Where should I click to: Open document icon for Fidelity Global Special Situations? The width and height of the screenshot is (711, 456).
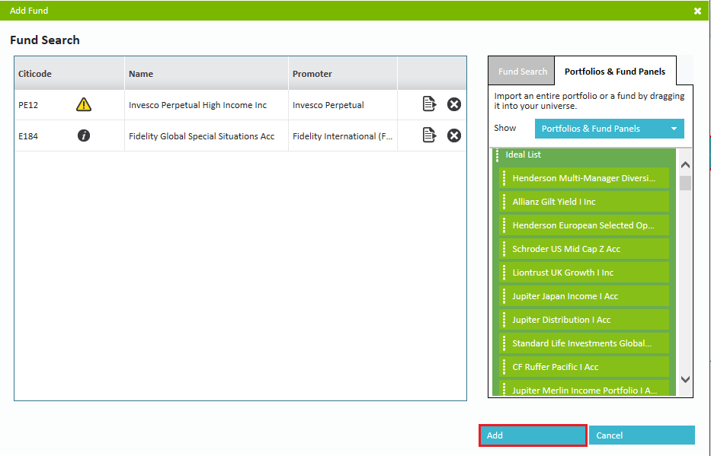[x=429, y=135]
